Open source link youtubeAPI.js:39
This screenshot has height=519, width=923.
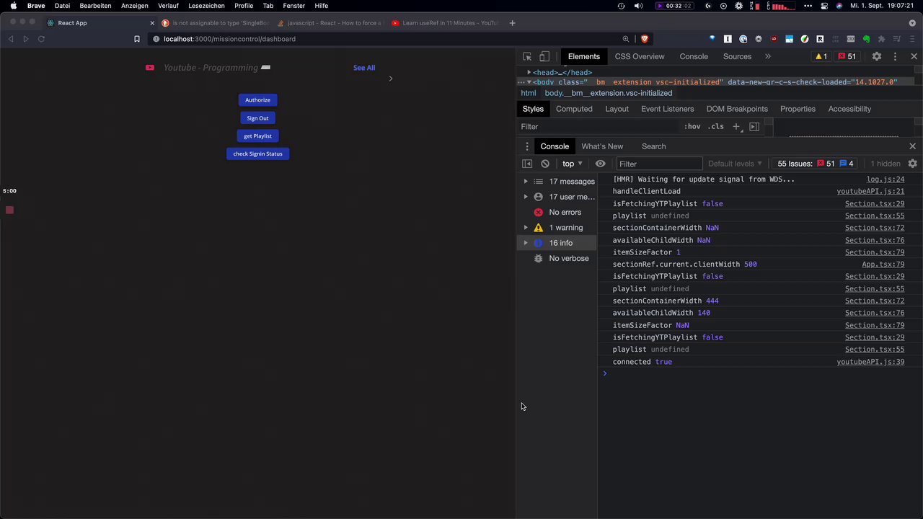pos(870,362)
